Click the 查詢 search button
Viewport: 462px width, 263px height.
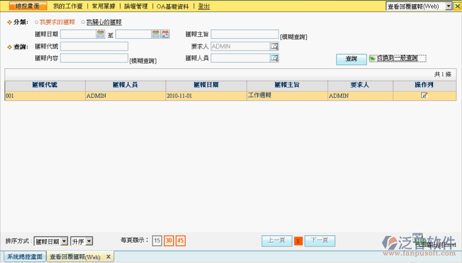351,59
